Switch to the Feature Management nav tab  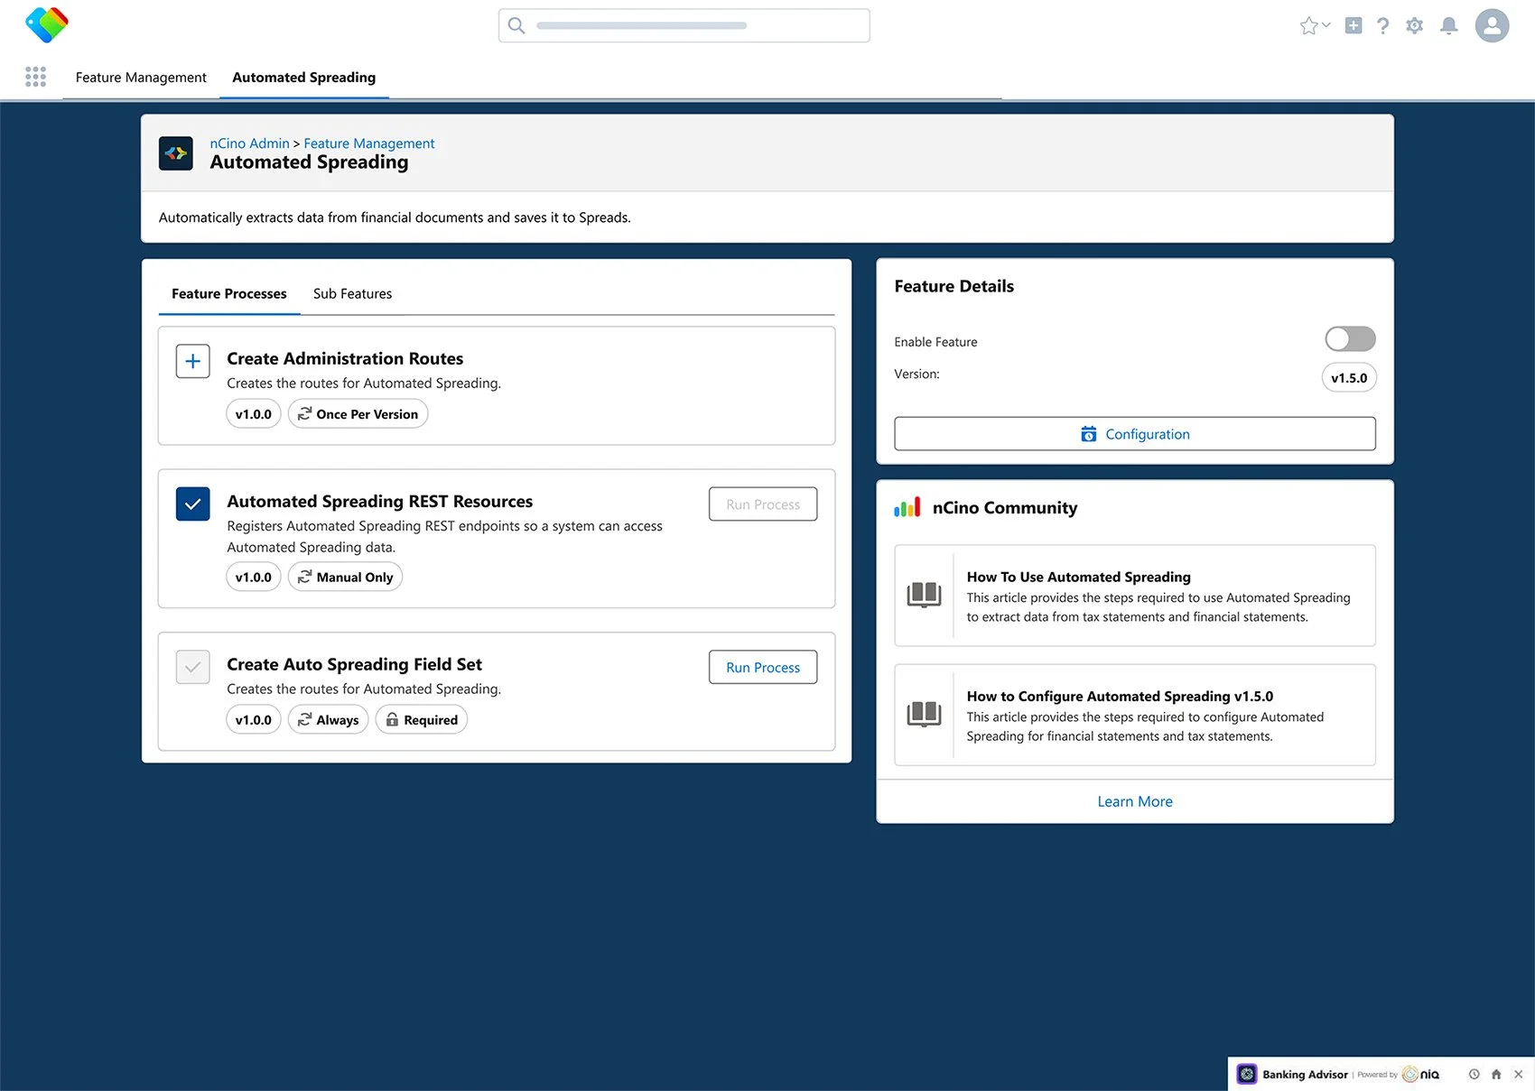tap(141, 78)
